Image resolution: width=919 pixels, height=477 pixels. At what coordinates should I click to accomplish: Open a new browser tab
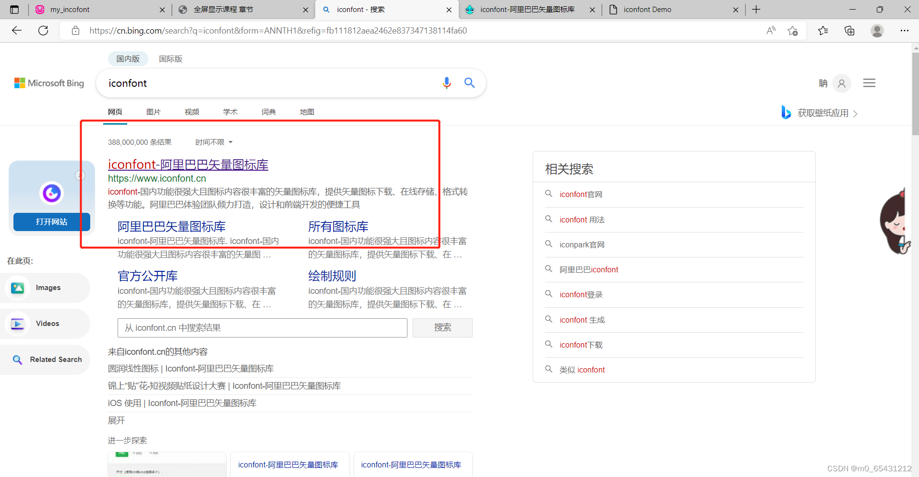tap(756, 10)
